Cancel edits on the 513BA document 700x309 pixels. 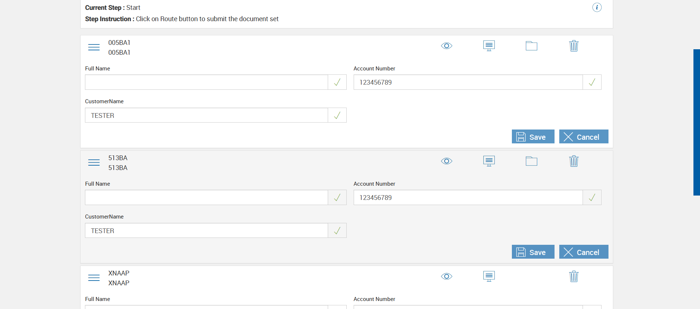[583, 252]
